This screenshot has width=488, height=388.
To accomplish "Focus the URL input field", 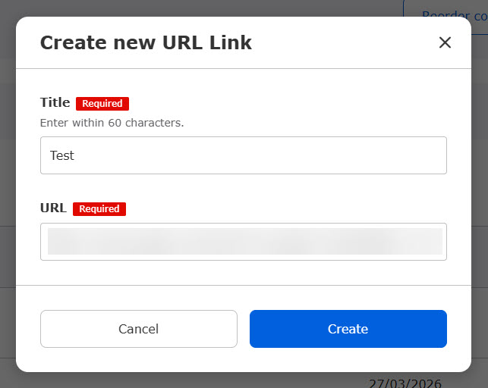I will tap(243, 242).
